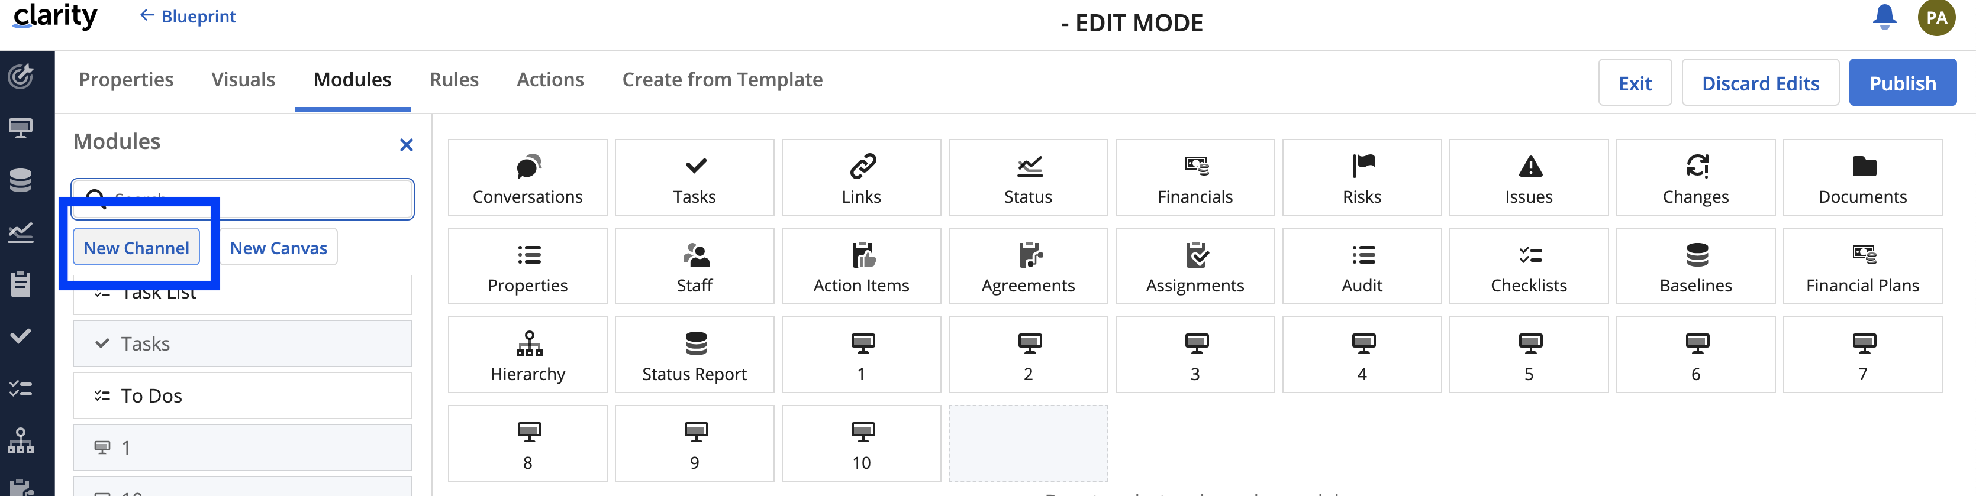Viewport: 1976px width, 496px height.
Task: Click the New Canvas button
Action: 279,248
